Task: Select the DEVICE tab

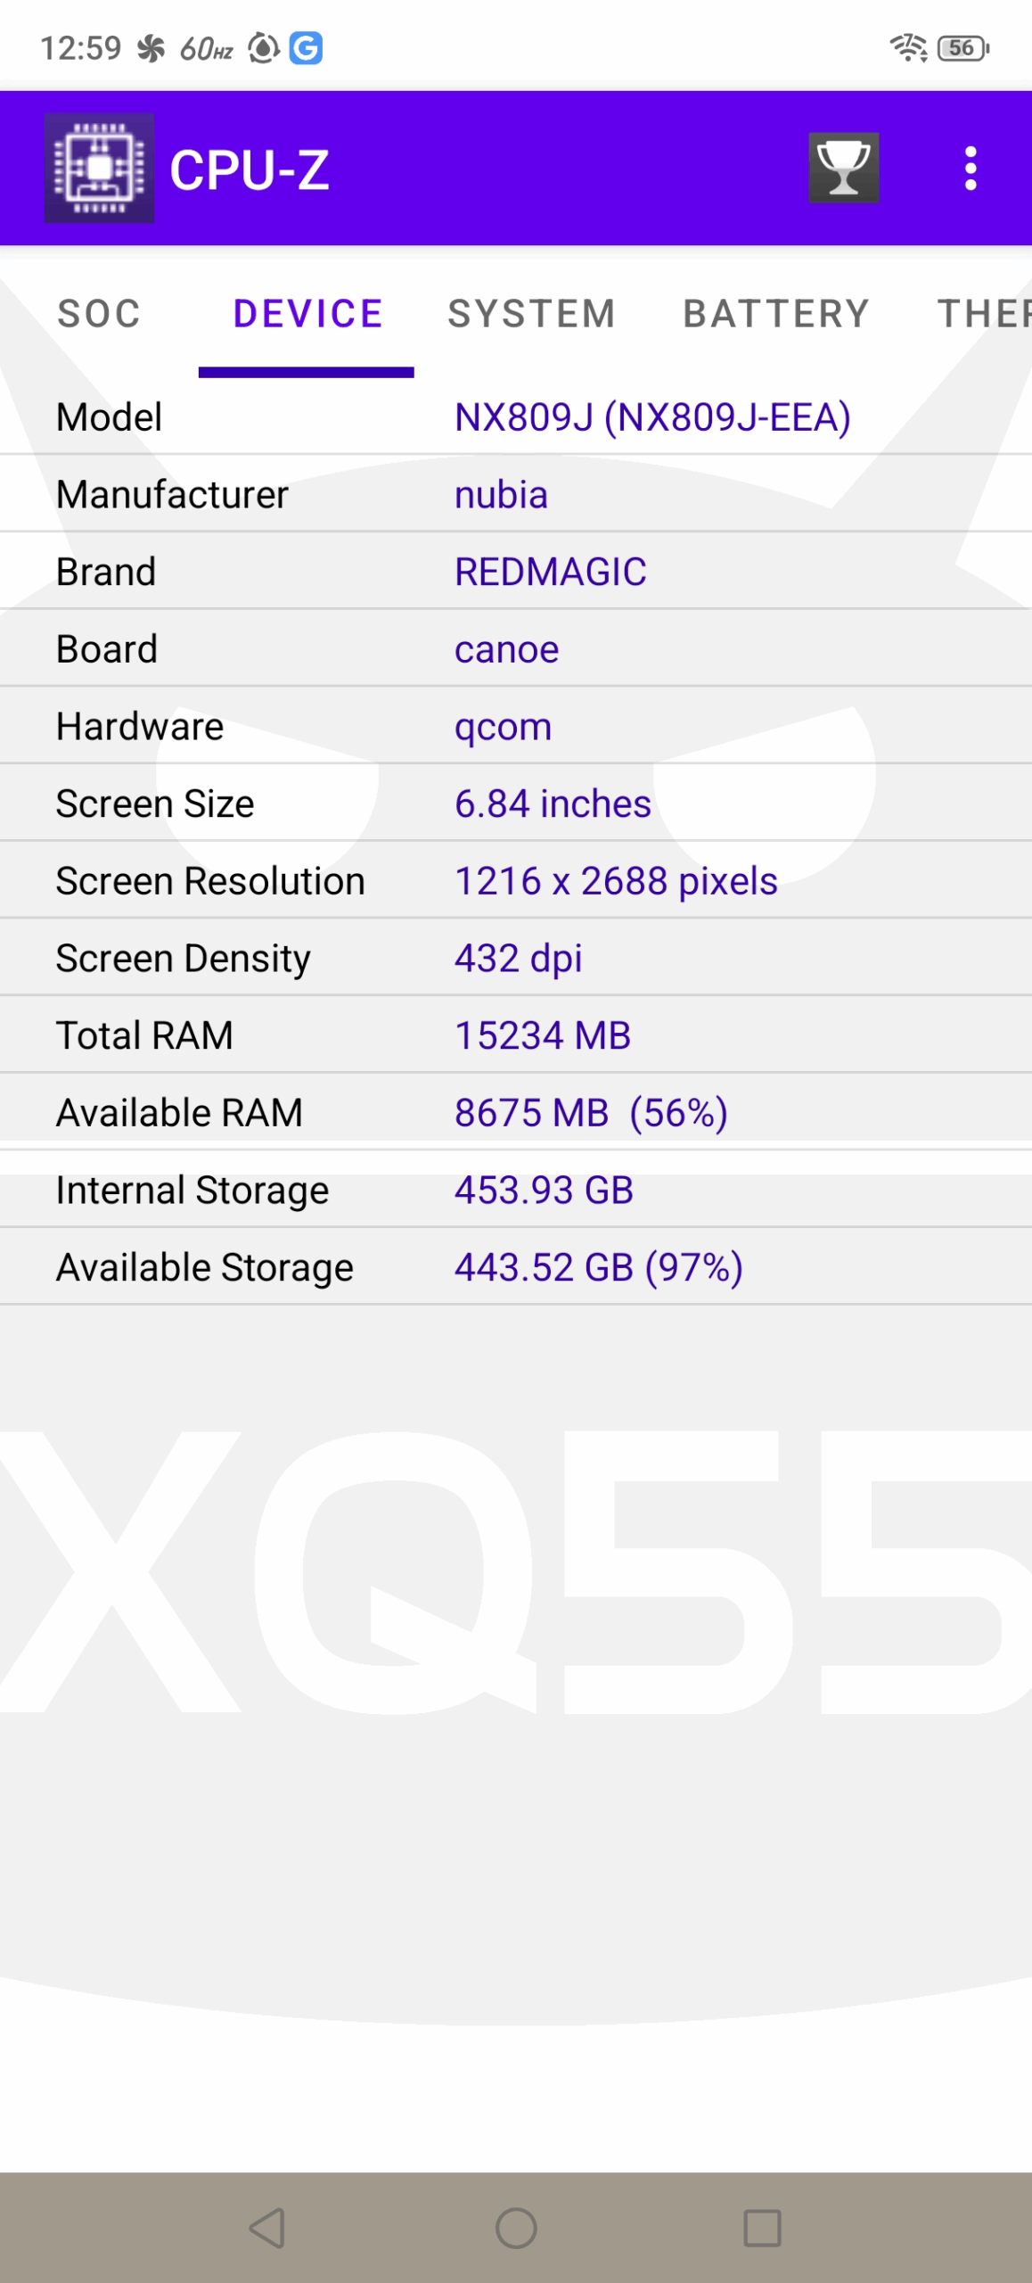Action: [307, 314]
